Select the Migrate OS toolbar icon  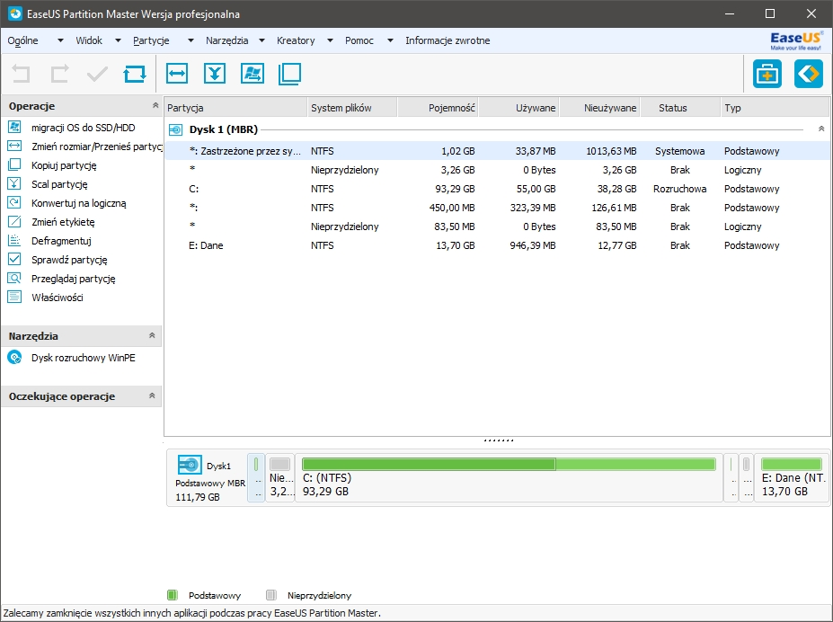click(x=253, y=74)
